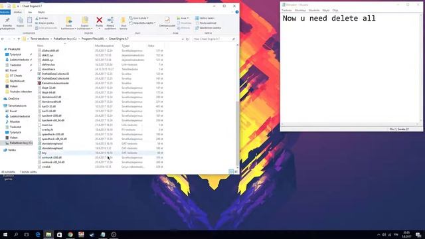Click the up-folder arrow in Explorer
Viewport: 425px width, 239px height.
tap(19, 39)
